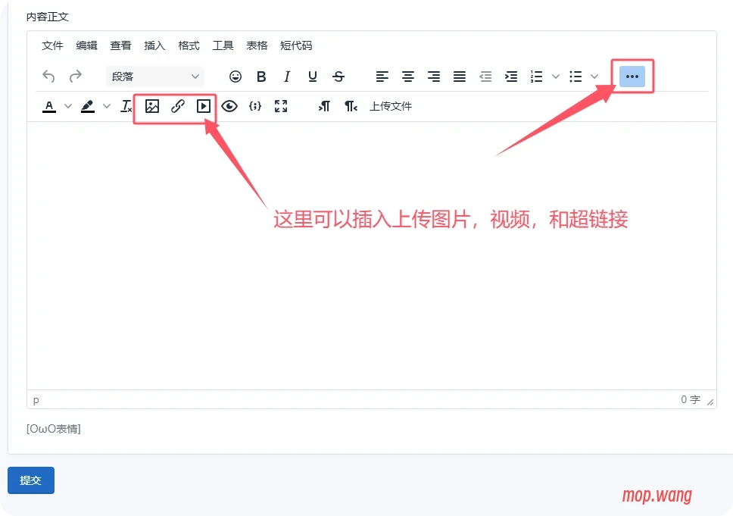Open the 段落 paragraph style dropdown
The image size is (733, 516).
(154, 76)
